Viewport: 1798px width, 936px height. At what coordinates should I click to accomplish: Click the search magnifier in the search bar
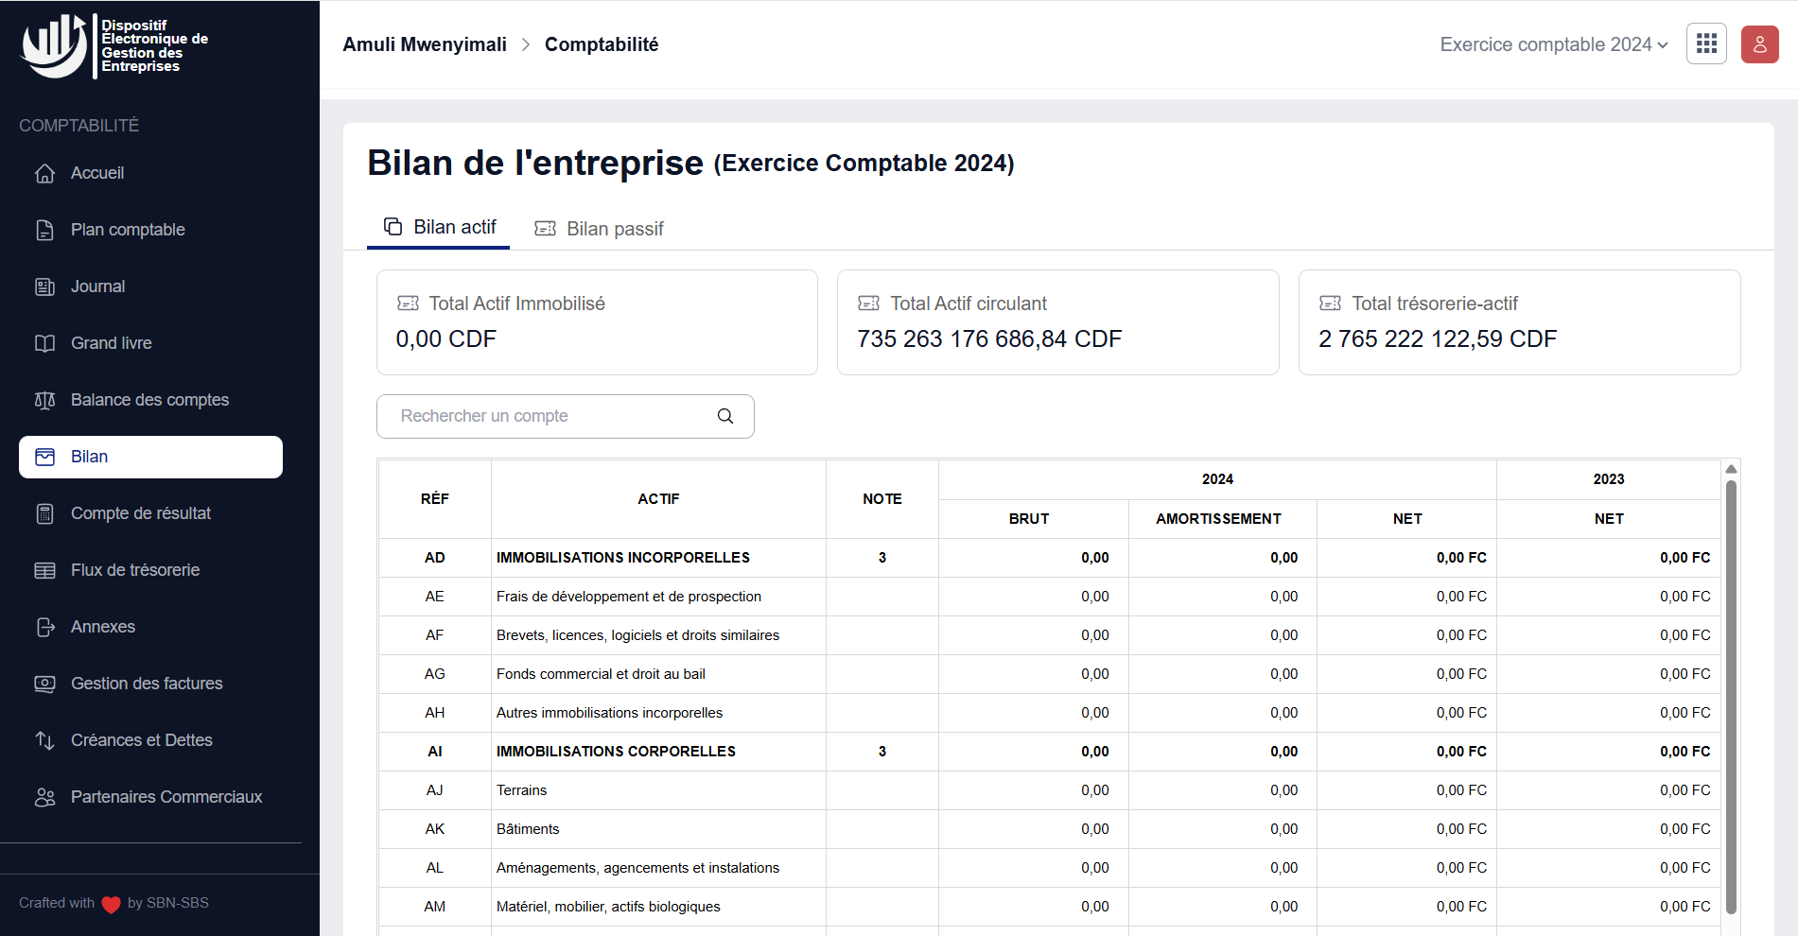click(x=724, y=416)
